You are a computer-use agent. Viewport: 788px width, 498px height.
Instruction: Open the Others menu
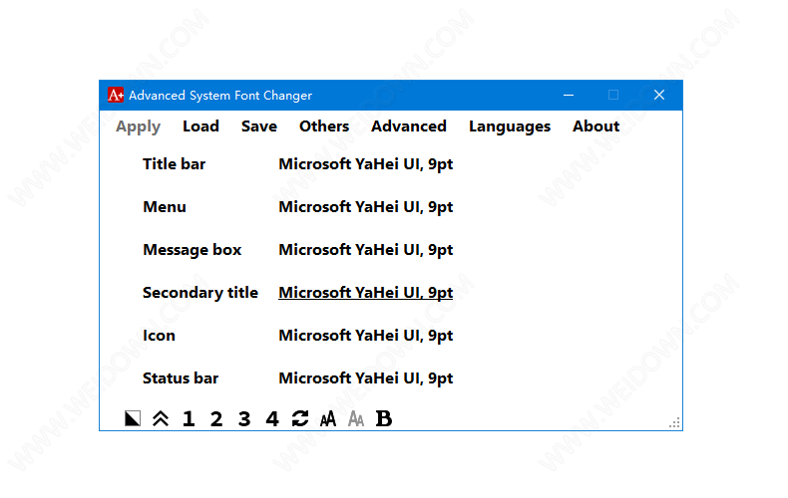(x=324, y=126)
